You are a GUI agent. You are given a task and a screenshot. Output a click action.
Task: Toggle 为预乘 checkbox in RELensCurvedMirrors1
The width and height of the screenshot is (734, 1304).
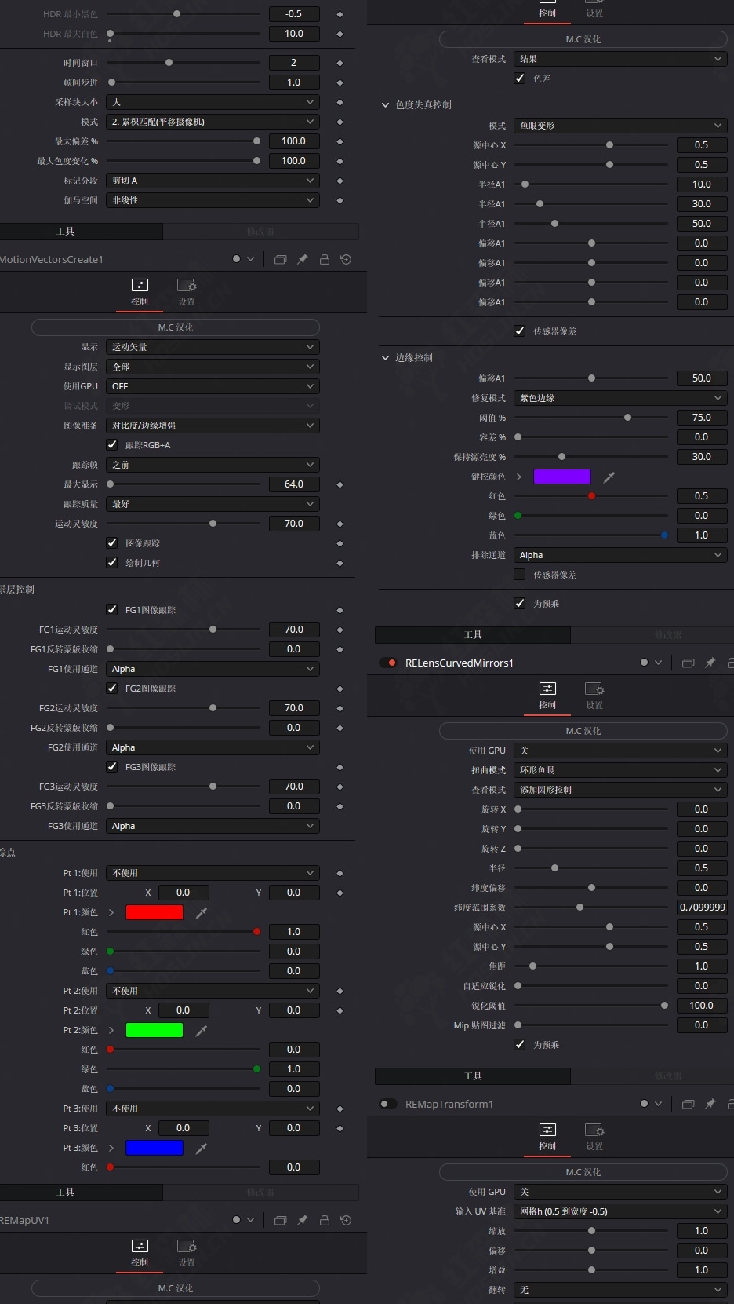[520, 1045]
